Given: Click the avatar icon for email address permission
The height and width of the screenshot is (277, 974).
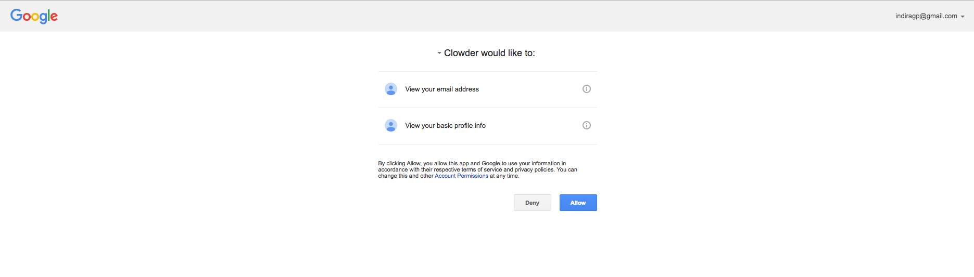Looking at the screenshot, I should coord(390,89).
